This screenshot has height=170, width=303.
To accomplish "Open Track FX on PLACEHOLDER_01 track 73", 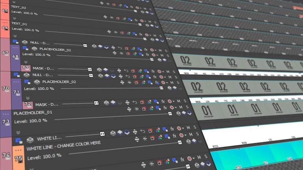I will pyautogui.click(x=165, y=107).
